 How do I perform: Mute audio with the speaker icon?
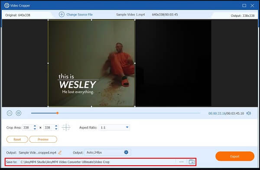pyautogui.click(x=249, y=113)
